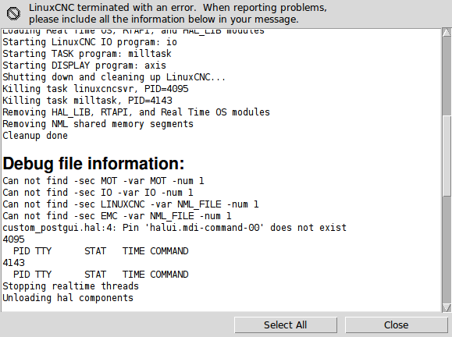Screen dimensions: 452x337
Task: Click the error icon beside the LinuxCNC message
Action: [13, 13]
